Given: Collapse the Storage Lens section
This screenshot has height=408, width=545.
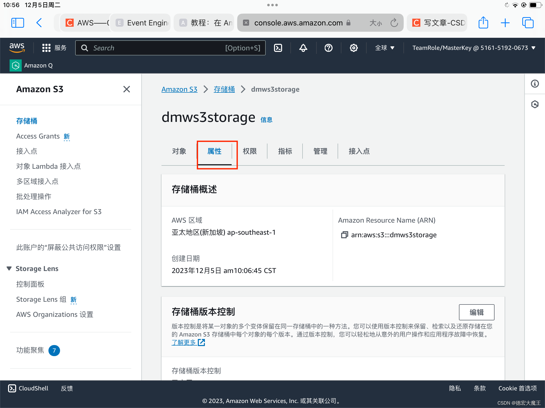Looking at the screenshot, I should pos(9,268).
